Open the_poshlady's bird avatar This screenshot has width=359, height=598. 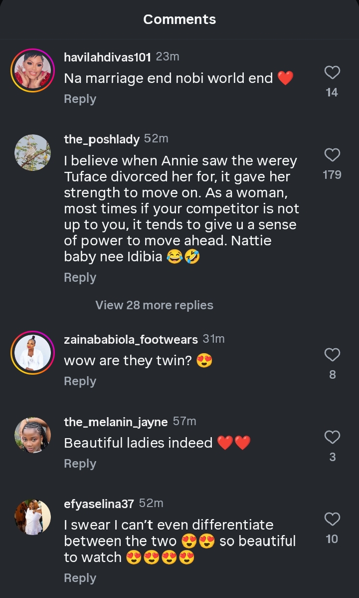[x=32, y=153]
